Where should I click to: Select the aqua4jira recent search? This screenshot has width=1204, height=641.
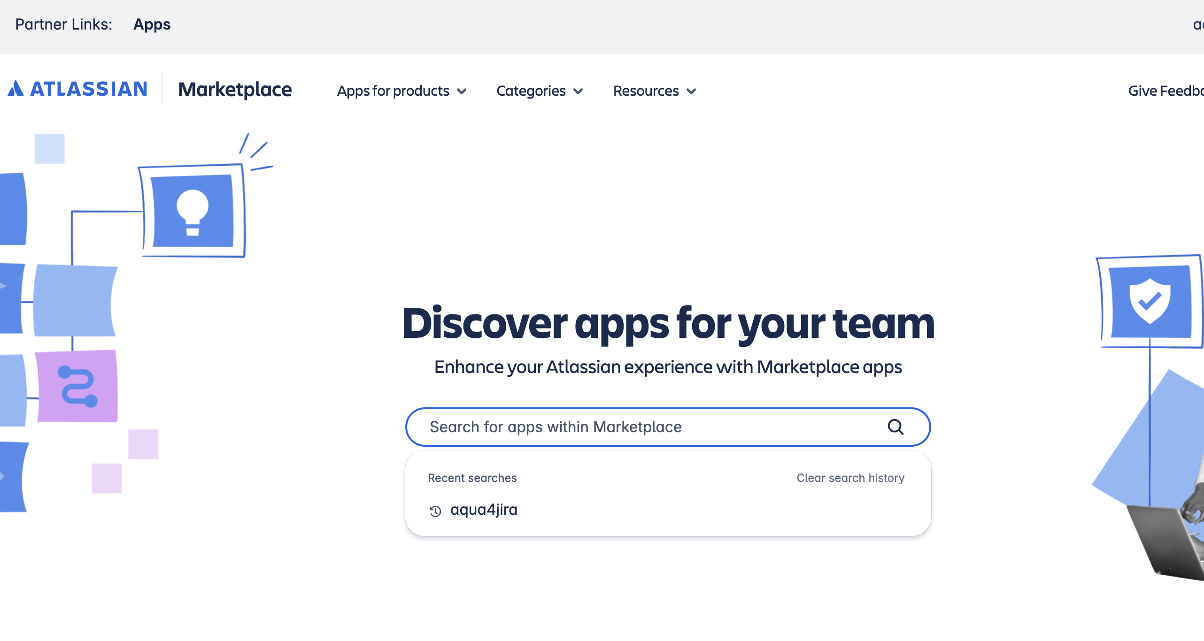click(x=484, y=510)
